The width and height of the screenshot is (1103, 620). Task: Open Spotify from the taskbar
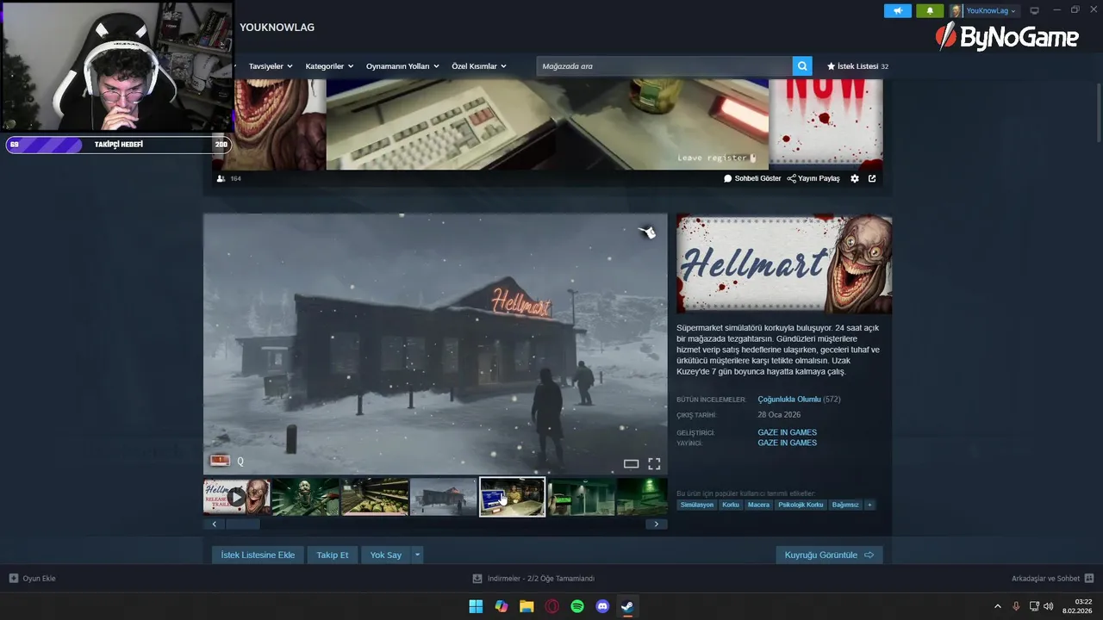coord(577,606)
